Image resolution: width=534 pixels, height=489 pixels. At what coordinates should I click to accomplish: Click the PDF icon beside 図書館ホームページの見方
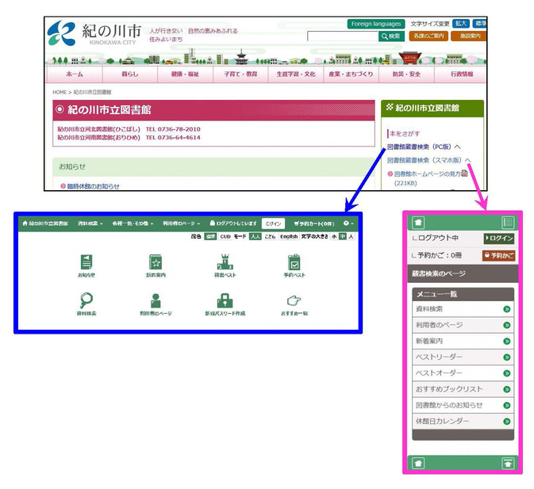tap(464, 173)
